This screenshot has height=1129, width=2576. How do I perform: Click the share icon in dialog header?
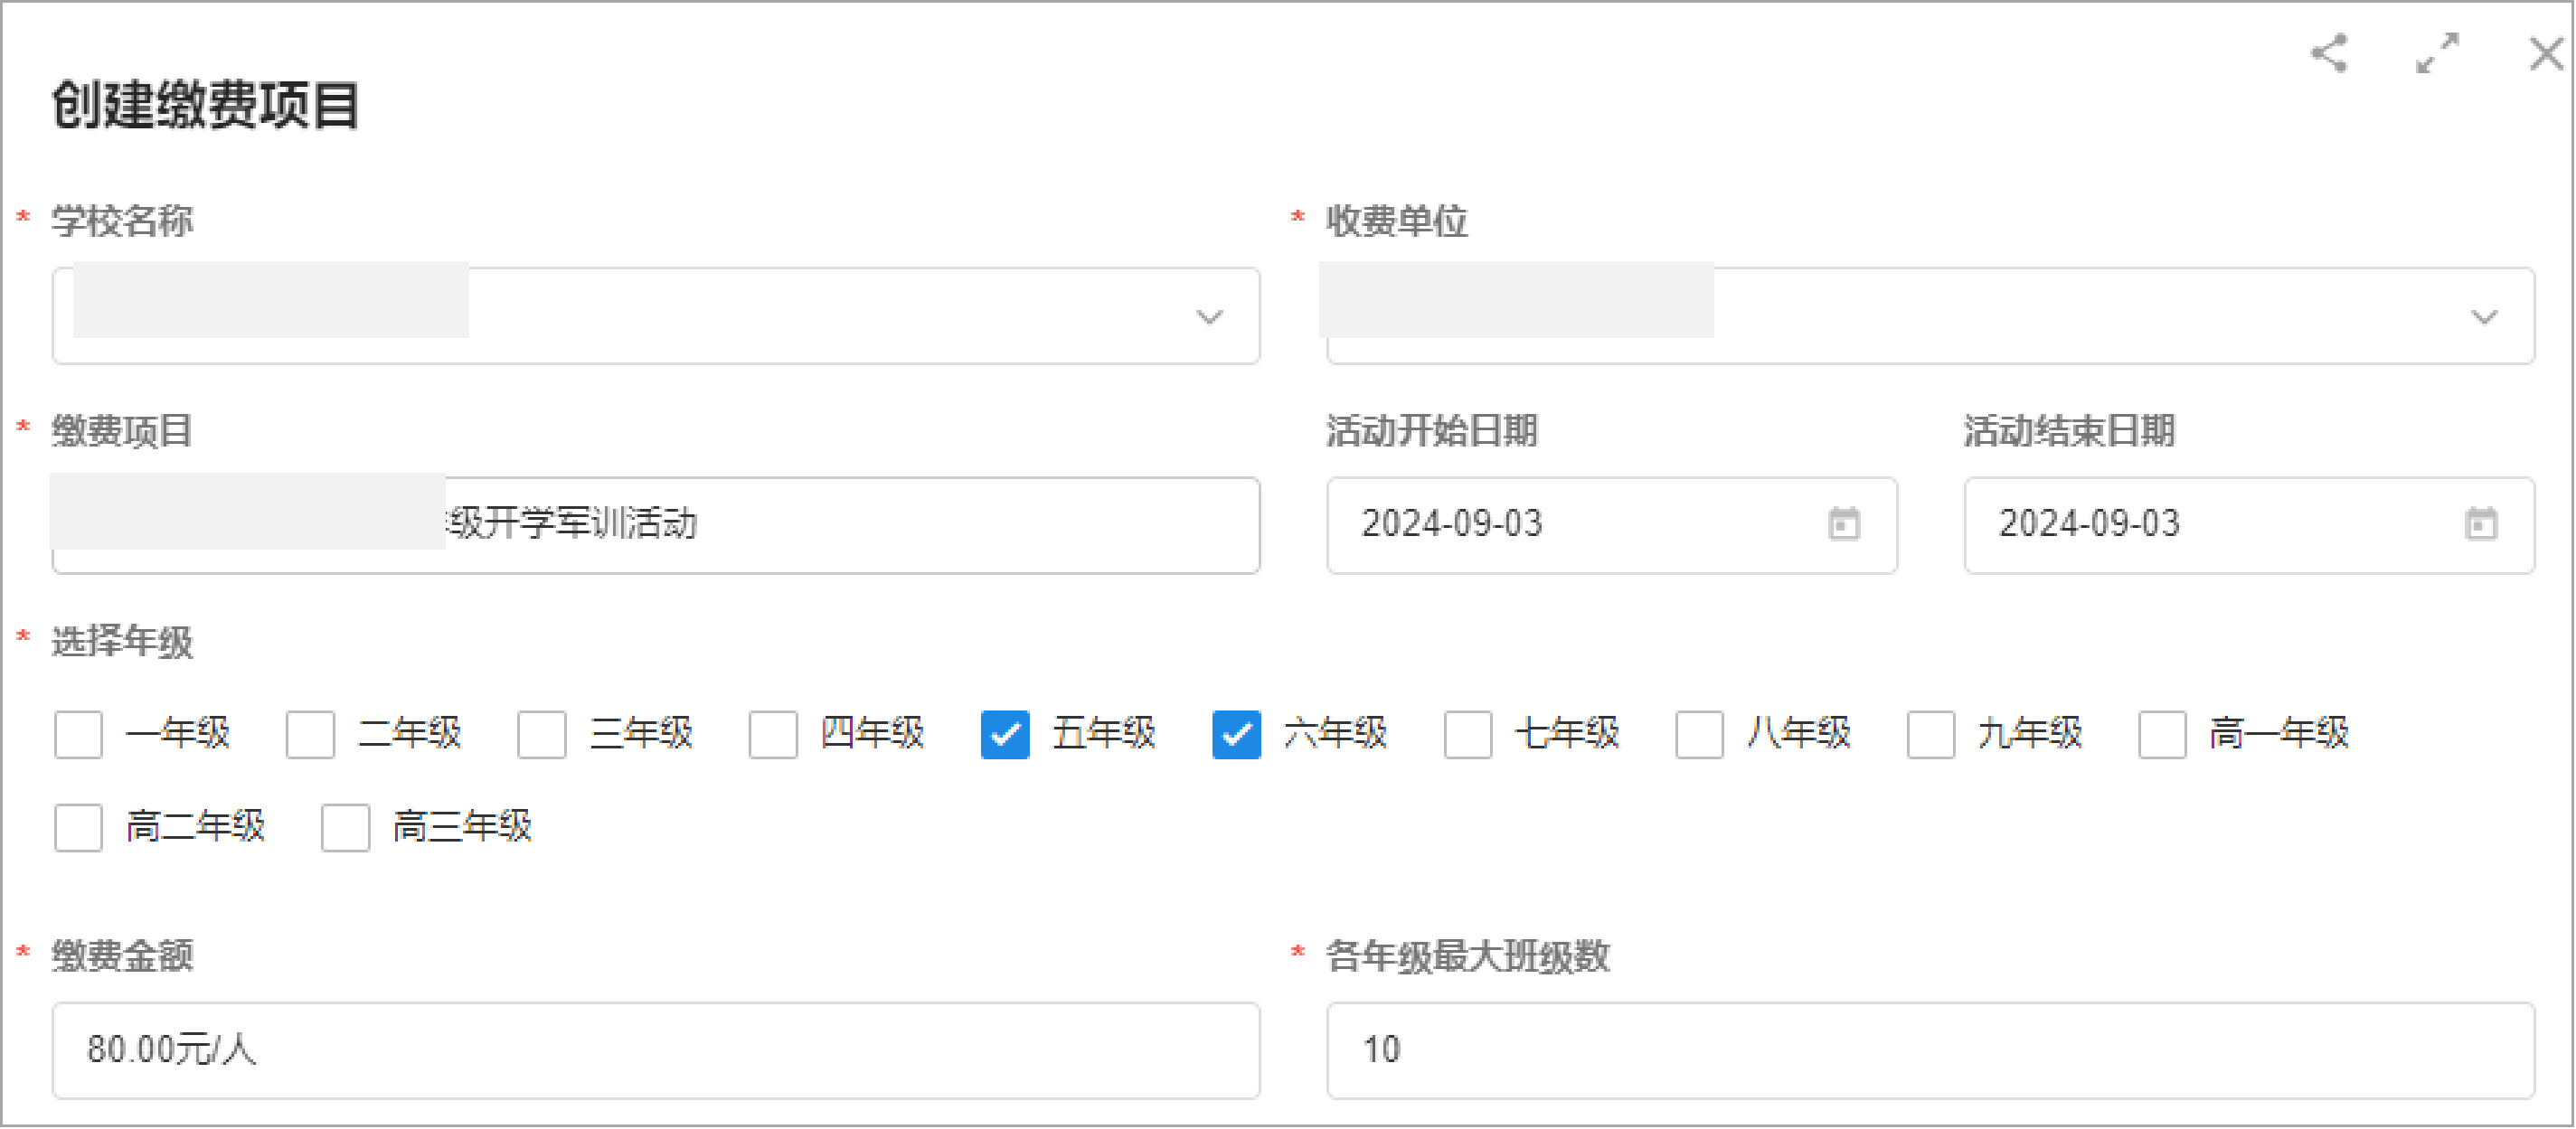pos(2328,54)
